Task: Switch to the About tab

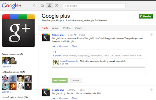Action: point(55,28)
